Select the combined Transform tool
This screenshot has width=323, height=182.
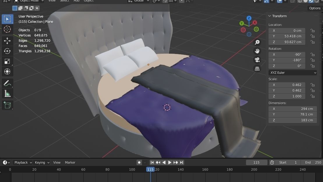tap(7, 71)
